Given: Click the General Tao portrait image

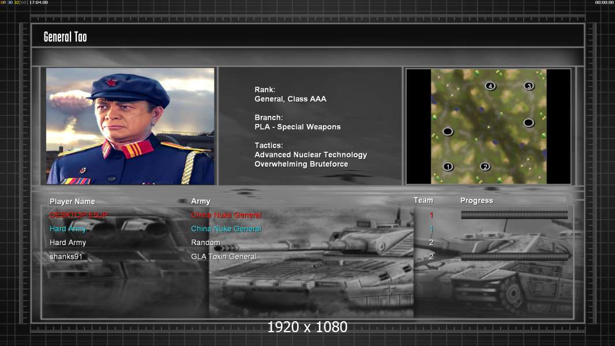Looking at the screenshot, I should point(130,126).
